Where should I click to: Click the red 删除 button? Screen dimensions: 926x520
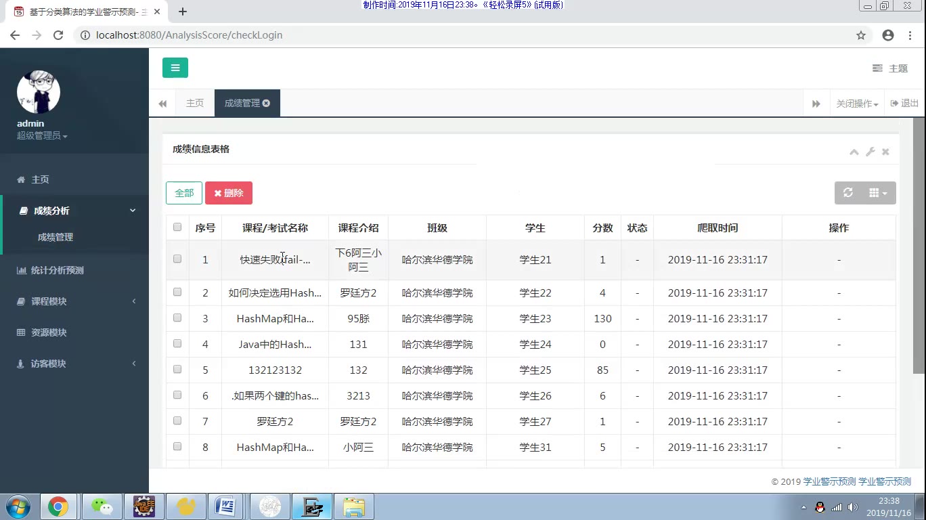click(x=229, y=193)
